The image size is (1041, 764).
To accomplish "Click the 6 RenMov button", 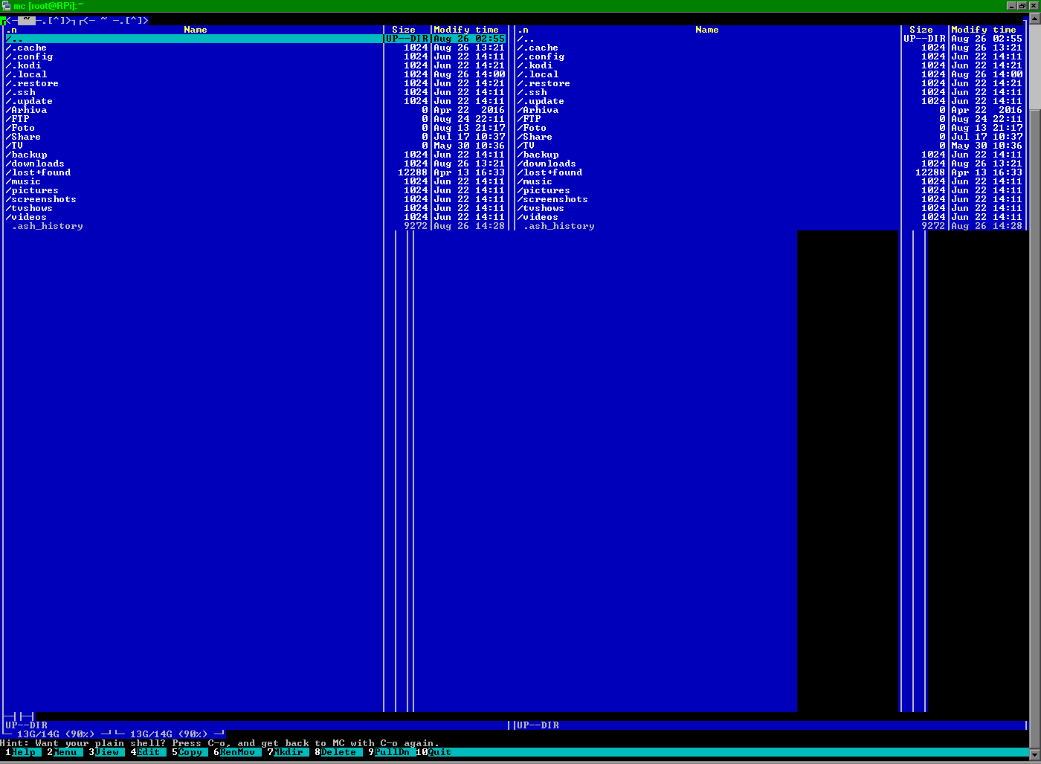I will click(237, 752).
